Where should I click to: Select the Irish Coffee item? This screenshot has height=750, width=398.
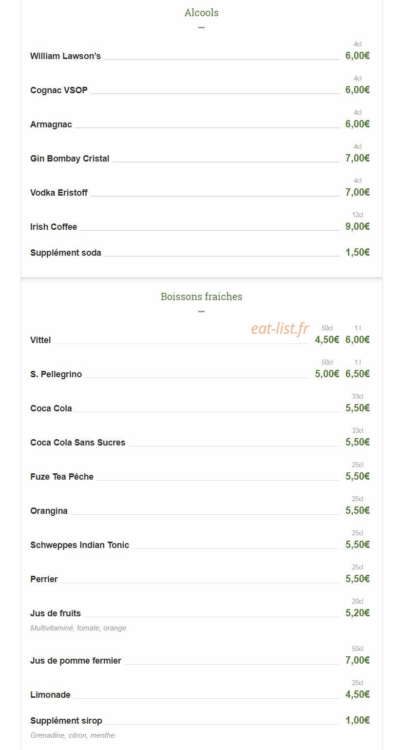pos(54,227)
